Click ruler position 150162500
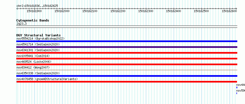This screenshot has width=245, height=104. [x=201, y=11]
